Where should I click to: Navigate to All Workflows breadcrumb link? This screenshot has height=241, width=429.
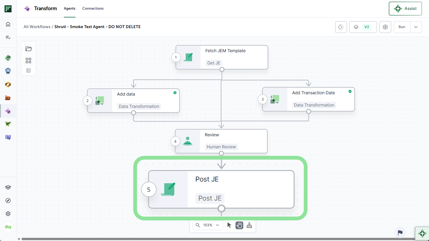coord(37,27)
